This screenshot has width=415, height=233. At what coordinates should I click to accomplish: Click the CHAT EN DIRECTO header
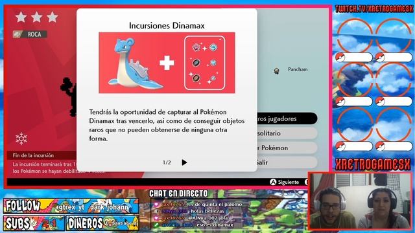coord(178,194)
